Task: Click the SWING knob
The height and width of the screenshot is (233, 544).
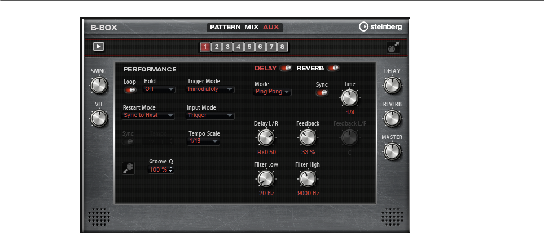Action: click(x=99, y=85)
